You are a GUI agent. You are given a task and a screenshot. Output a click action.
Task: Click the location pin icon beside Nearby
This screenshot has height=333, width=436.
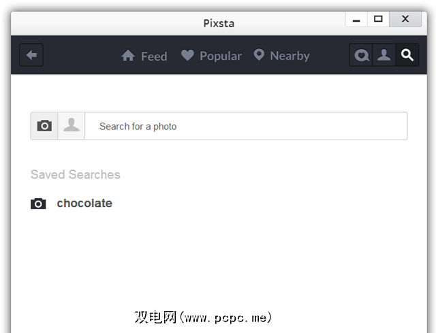[259, 55]
